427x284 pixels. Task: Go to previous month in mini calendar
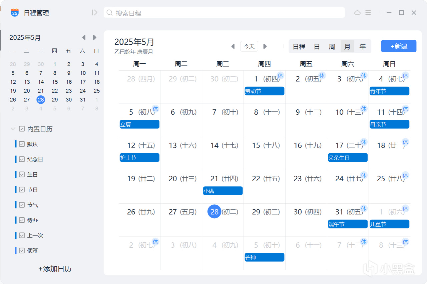tap(84, 38)
